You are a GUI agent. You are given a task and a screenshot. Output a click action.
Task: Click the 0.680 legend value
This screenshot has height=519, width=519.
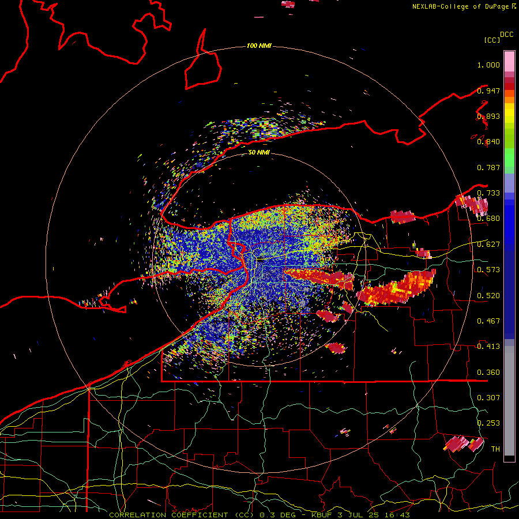(x=488, y=219)
